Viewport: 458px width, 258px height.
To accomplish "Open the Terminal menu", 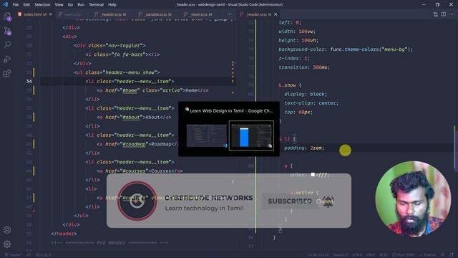I will pyautogui.click(x=96, y=5).
